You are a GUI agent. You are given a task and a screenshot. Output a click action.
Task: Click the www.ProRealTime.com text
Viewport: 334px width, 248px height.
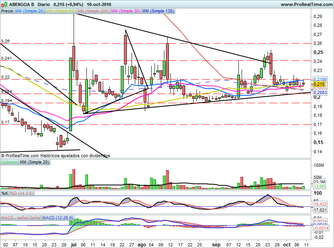point(306,4)
